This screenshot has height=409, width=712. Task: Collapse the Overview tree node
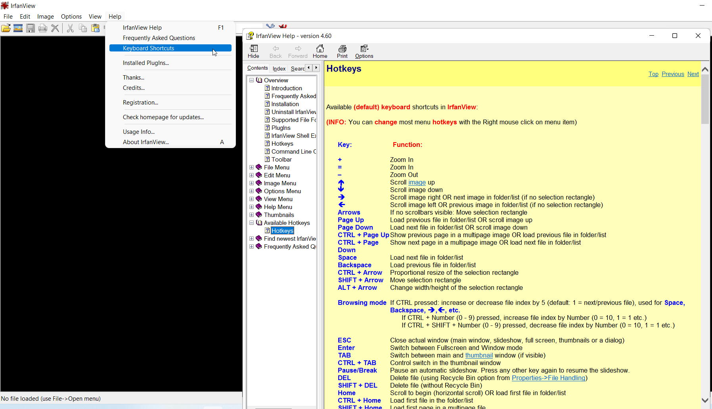click(x=251, y=80)
